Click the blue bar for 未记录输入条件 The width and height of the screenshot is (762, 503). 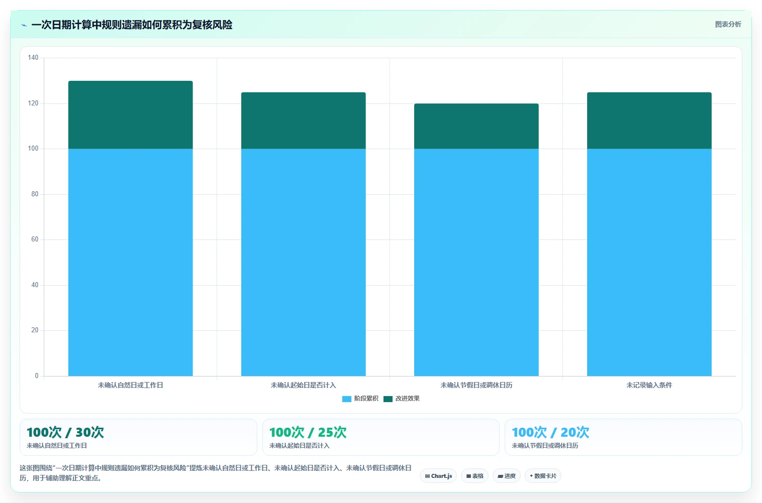click(649, 262)
